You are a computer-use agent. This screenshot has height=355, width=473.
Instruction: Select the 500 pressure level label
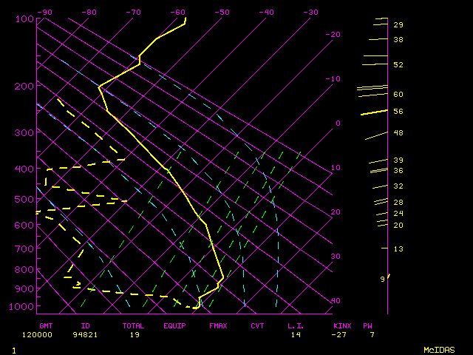[24, 199]
